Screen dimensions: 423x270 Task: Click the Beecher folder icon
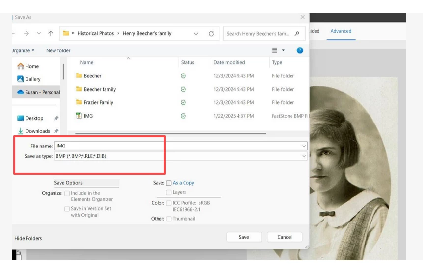click(79, 75)
